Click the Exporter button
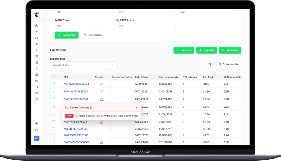 [x=207, y=50]
